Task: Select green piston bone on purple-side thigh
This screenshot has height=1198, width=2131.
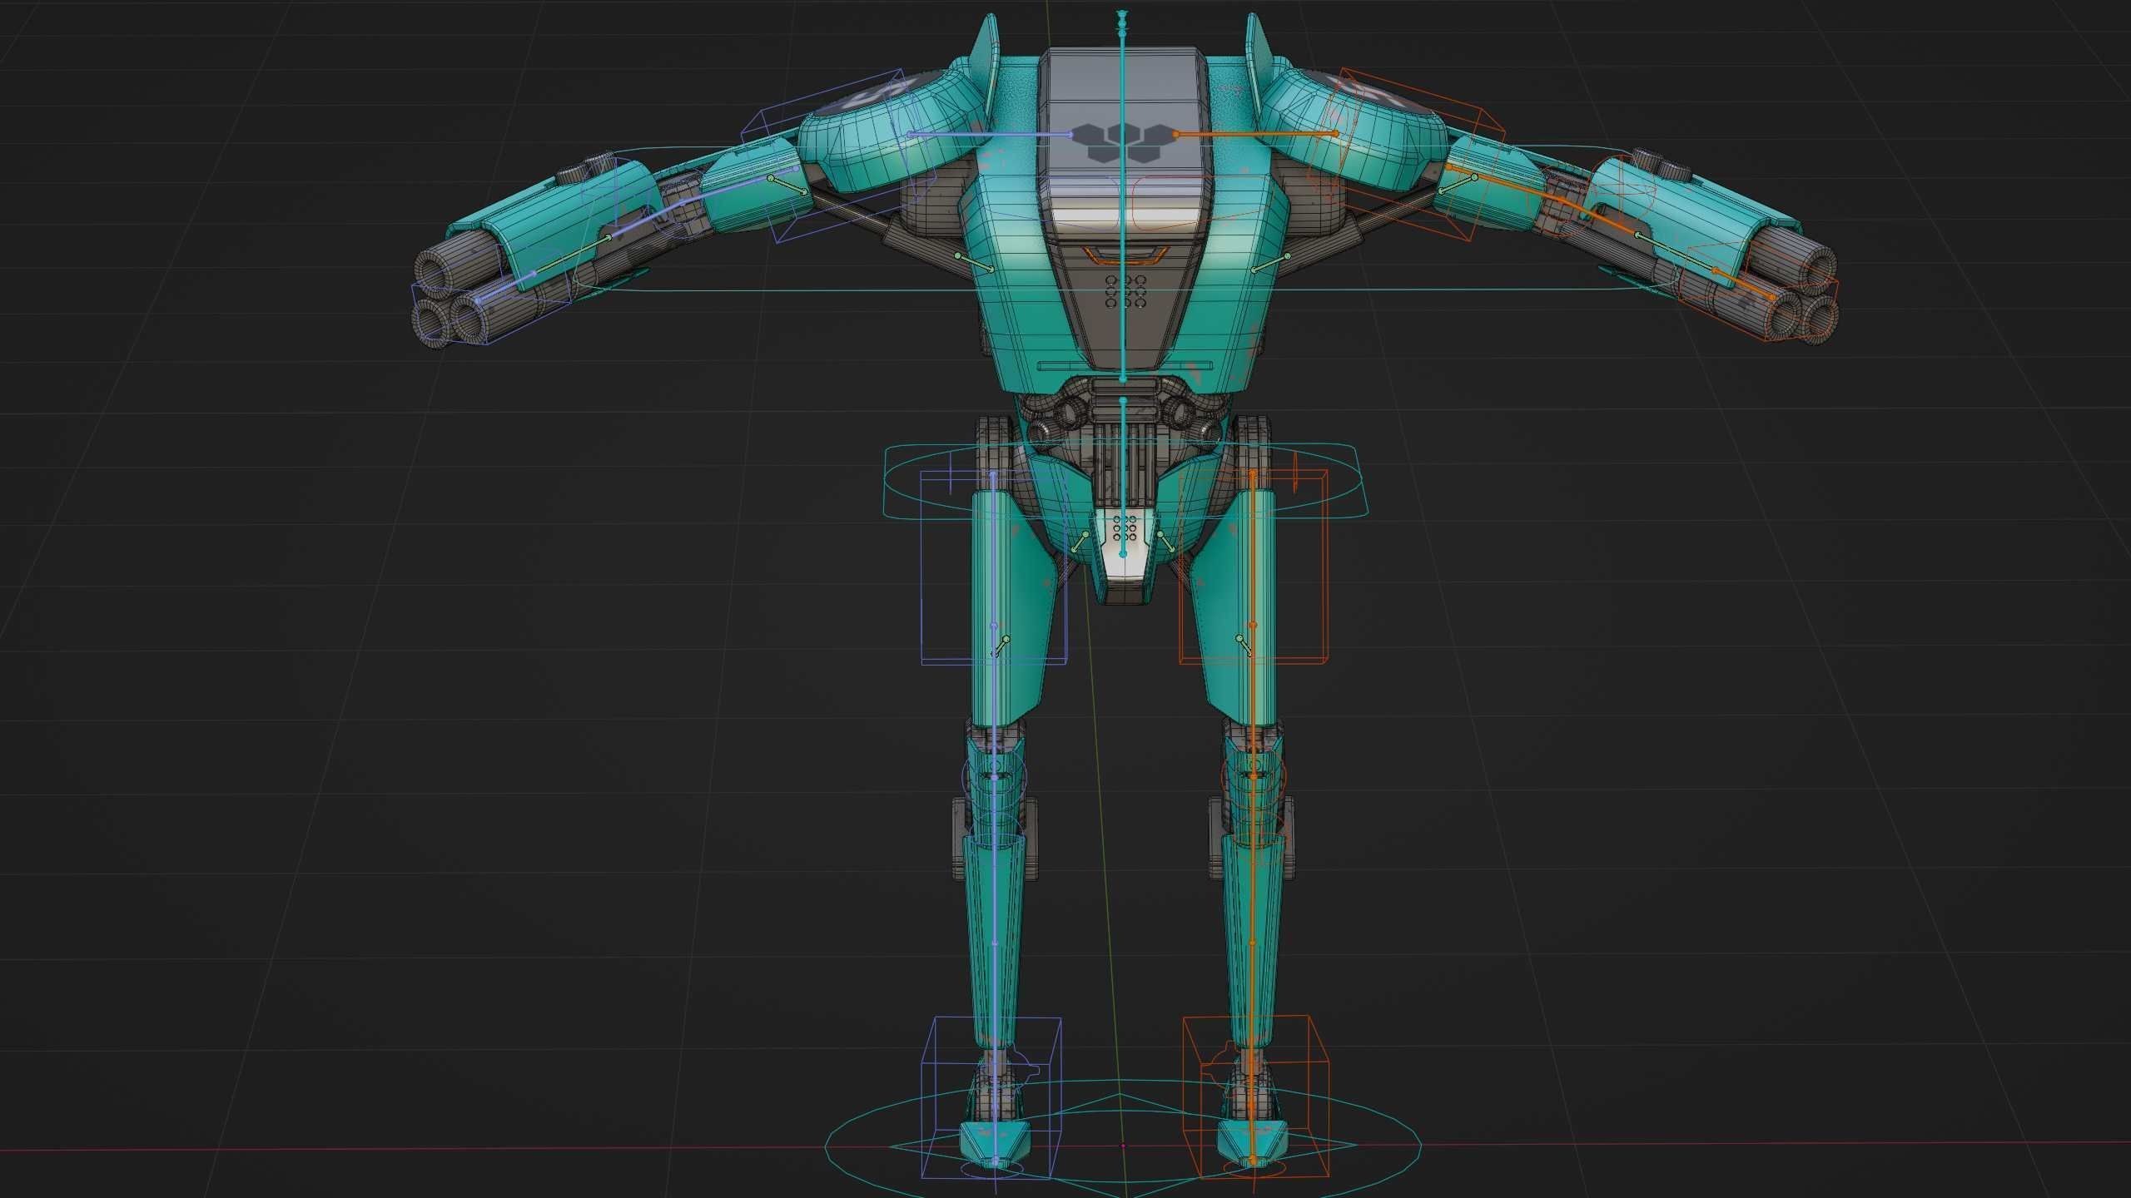Action: pyautogui.click(x=1001, y=646)
